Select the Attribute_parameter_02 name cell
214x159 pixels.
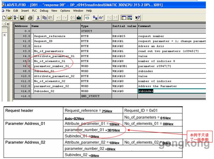click(57, 76)
